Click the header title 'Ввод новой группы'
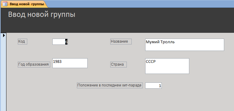 [x=42, y=15]
